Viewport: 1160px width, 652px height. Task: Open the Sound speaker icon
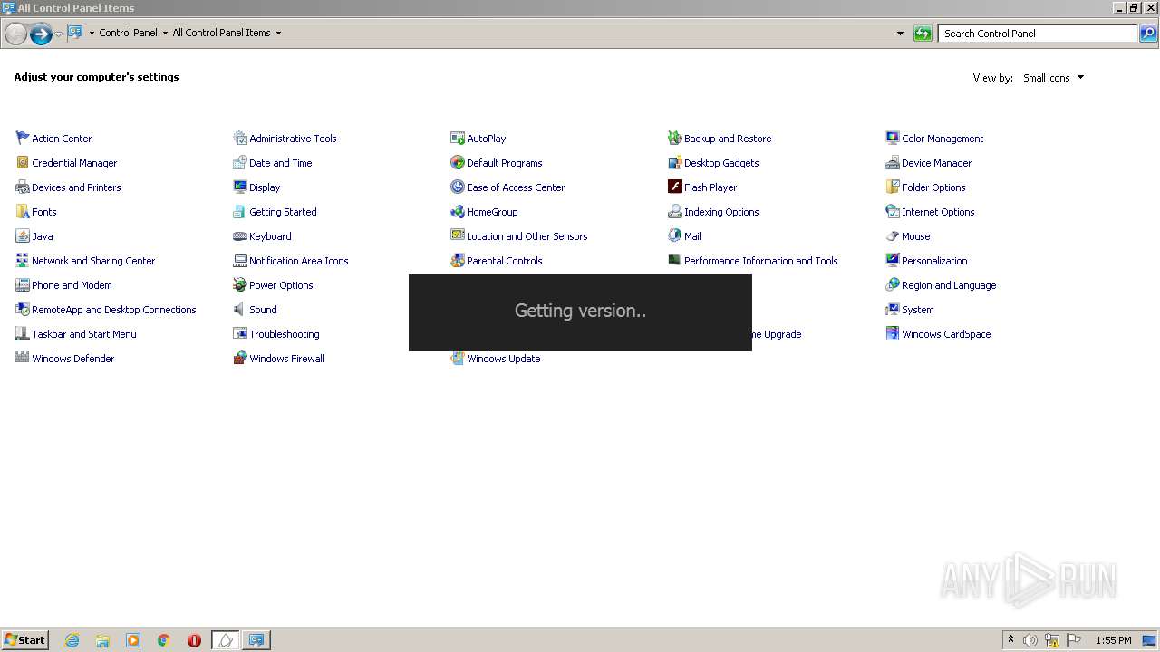(x=240, y=310)
